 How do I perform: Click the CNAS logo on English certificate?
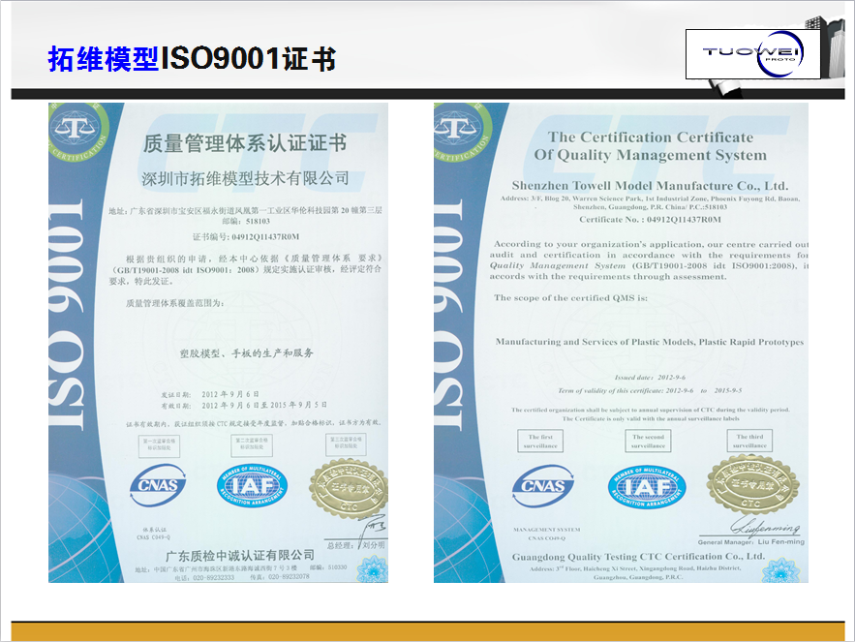tap(542, 486)
